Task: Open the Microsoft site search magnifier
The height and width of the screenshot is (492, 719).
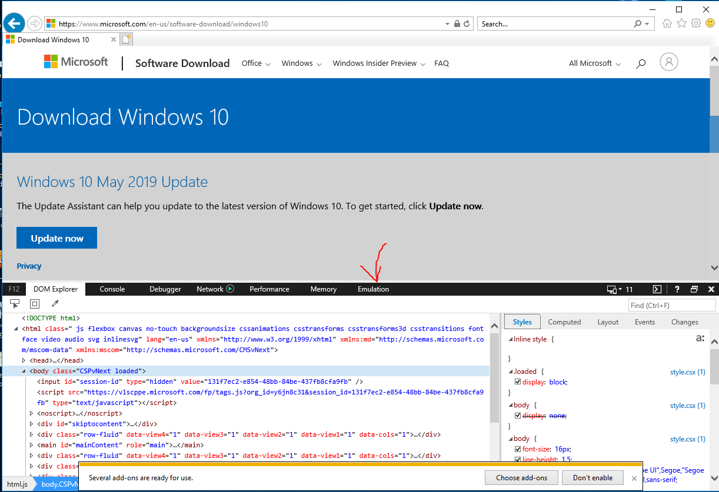Action: 641,63
